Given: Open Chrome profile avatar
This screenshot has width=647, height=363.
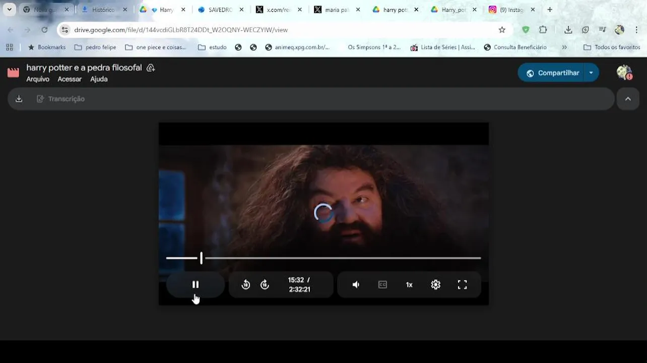Looking at the screenshot, I should (x=620, y=30).
